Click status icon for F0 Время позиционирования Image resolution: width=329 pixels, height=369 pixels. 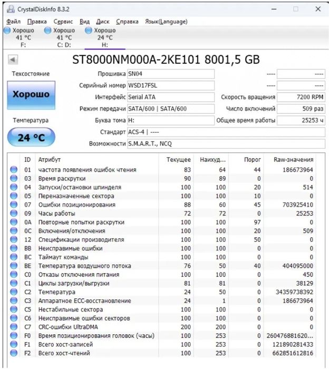click(14, 336)
